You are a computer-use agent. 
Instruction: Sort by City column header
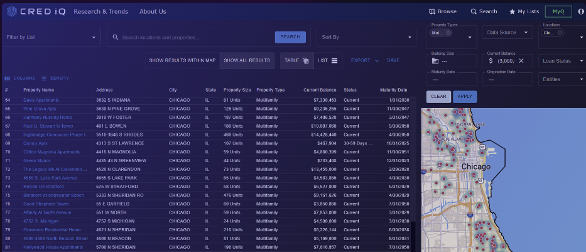173,90
